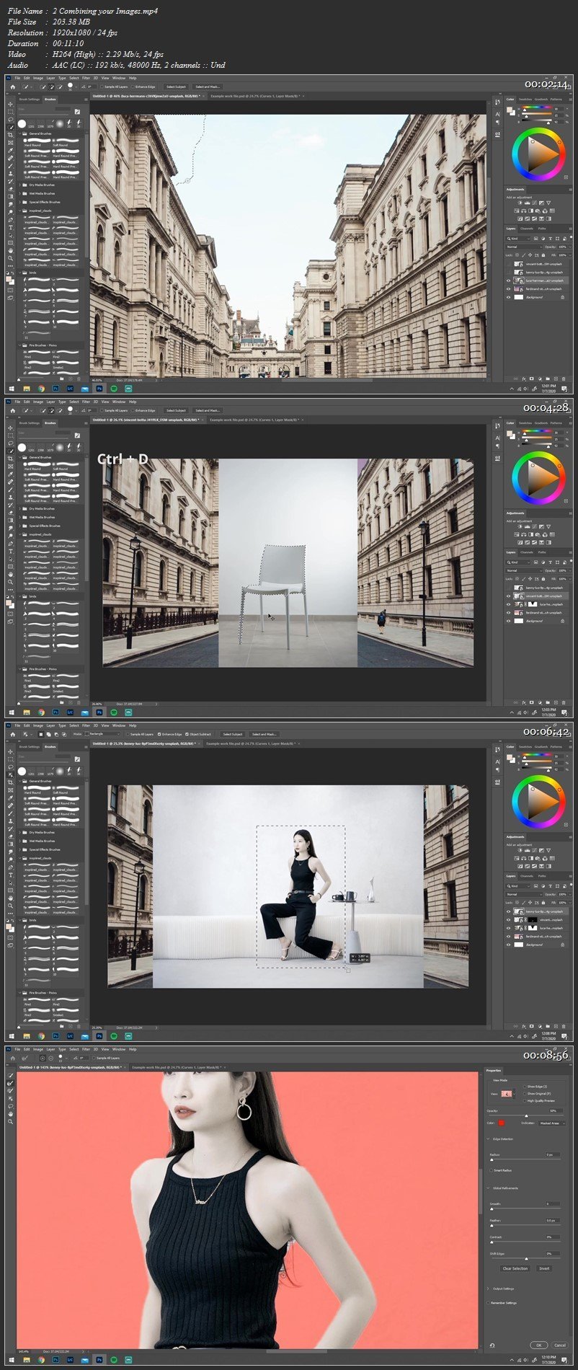Click Feather value field in 00:08:56 frame
The height and width of the screenshot is (1370, 578).
pos(553,1221)
